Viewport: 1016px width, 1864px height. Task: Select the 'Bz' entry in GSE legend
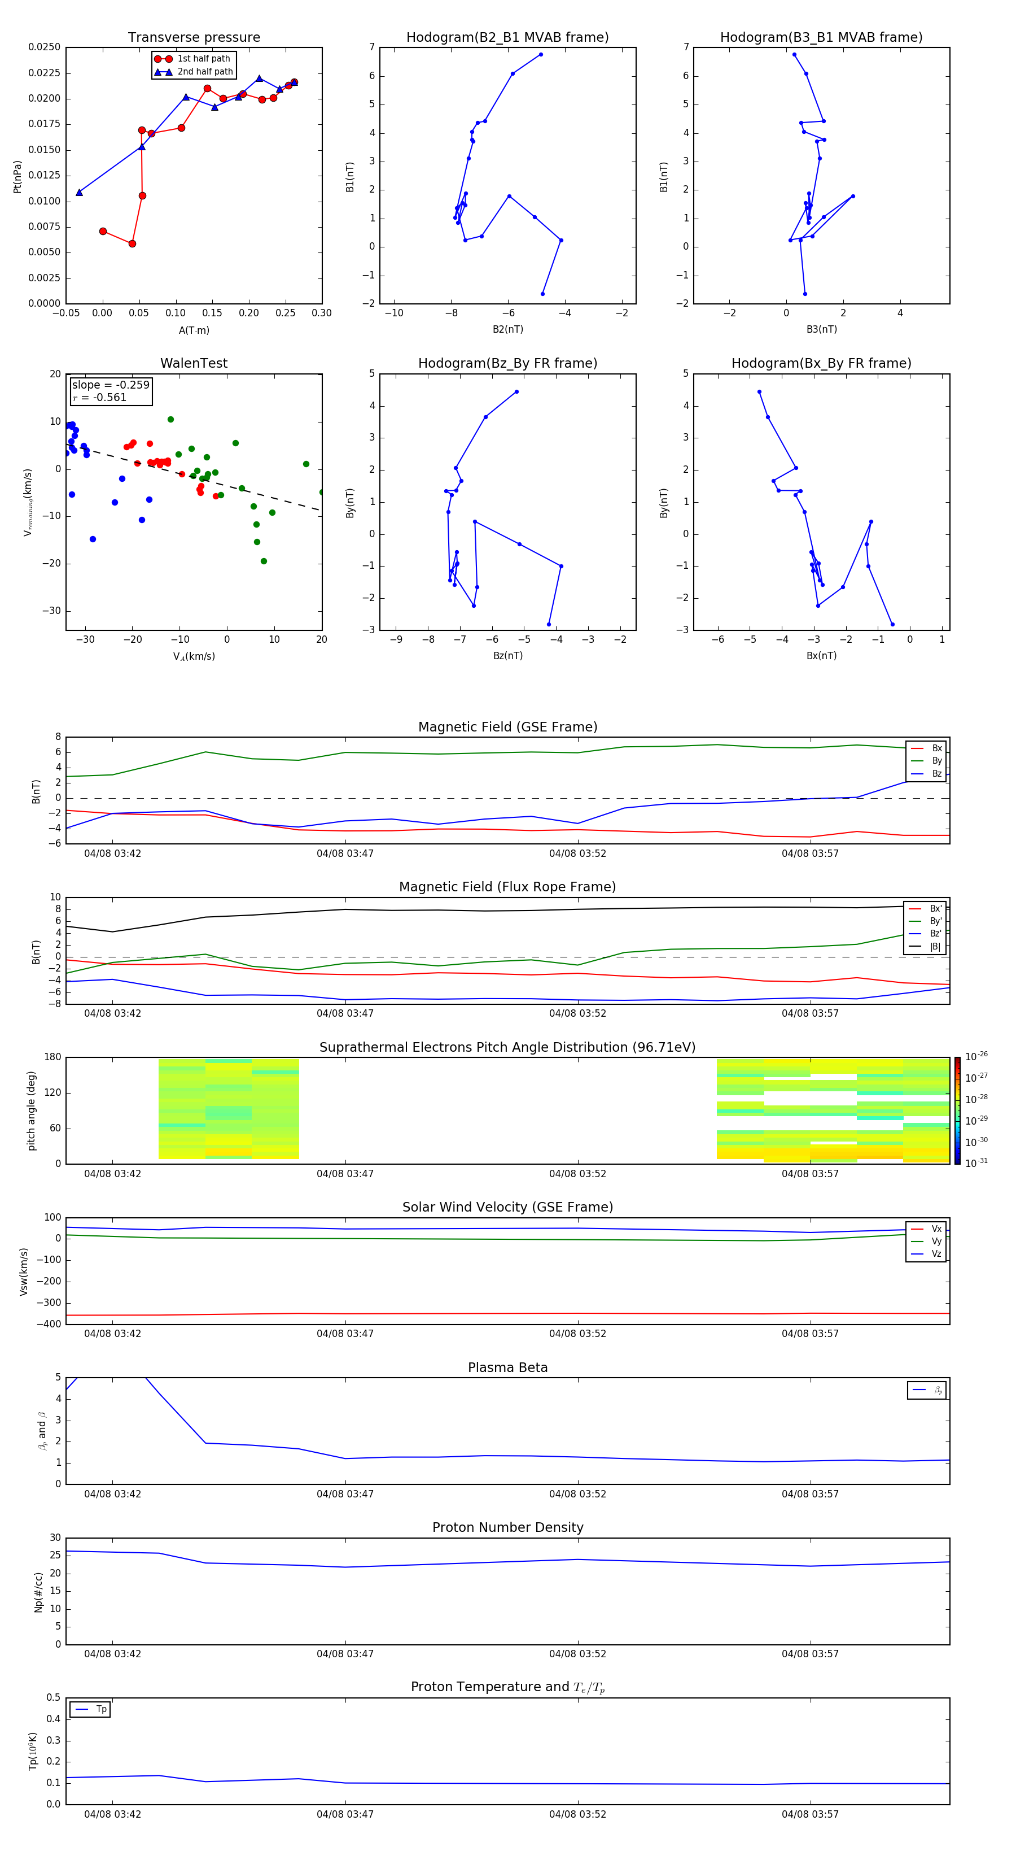[x=926, y=774]
